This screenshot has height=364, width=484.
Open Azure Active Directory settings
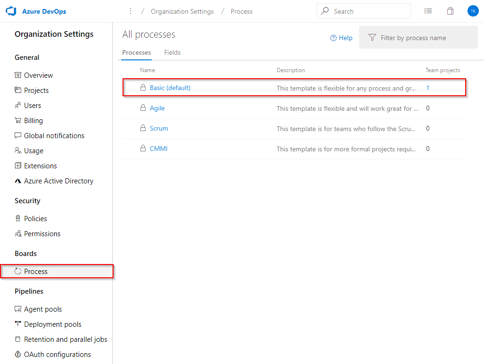click(58, 181)
